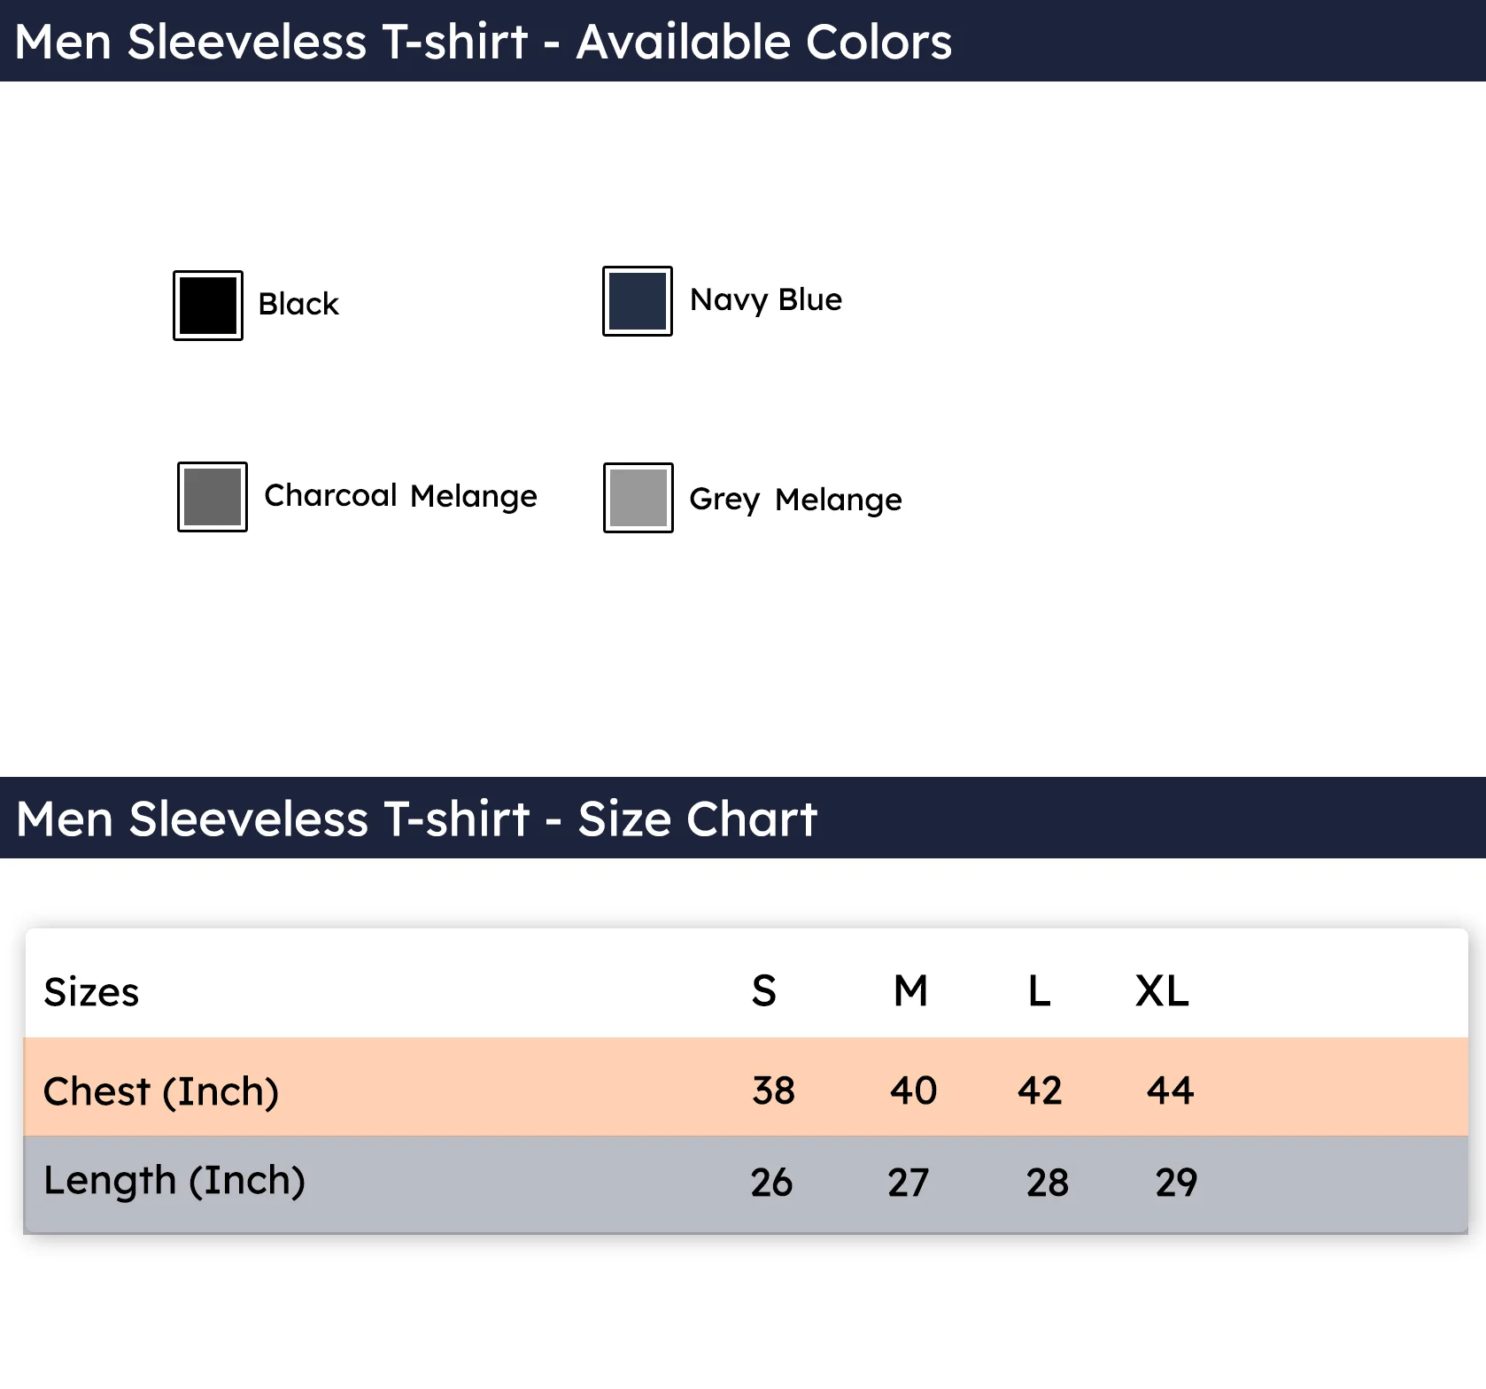Select size L column header
Screen dimensions: 1486x1389
1039,990
